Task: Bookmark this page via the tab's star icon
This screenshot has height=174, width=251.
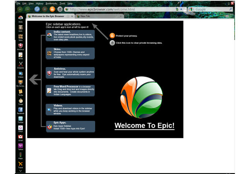Action: tap(68, 16)
